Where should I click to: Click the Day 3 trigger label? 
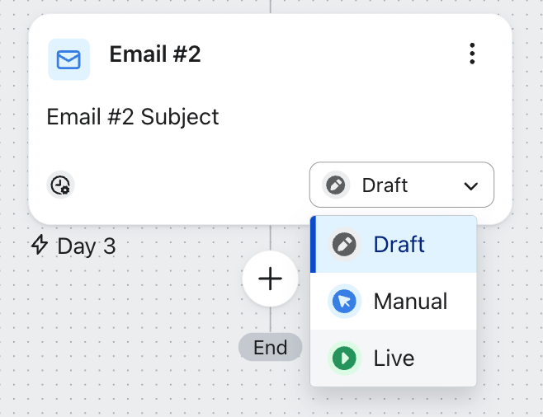tap(86, 246)
